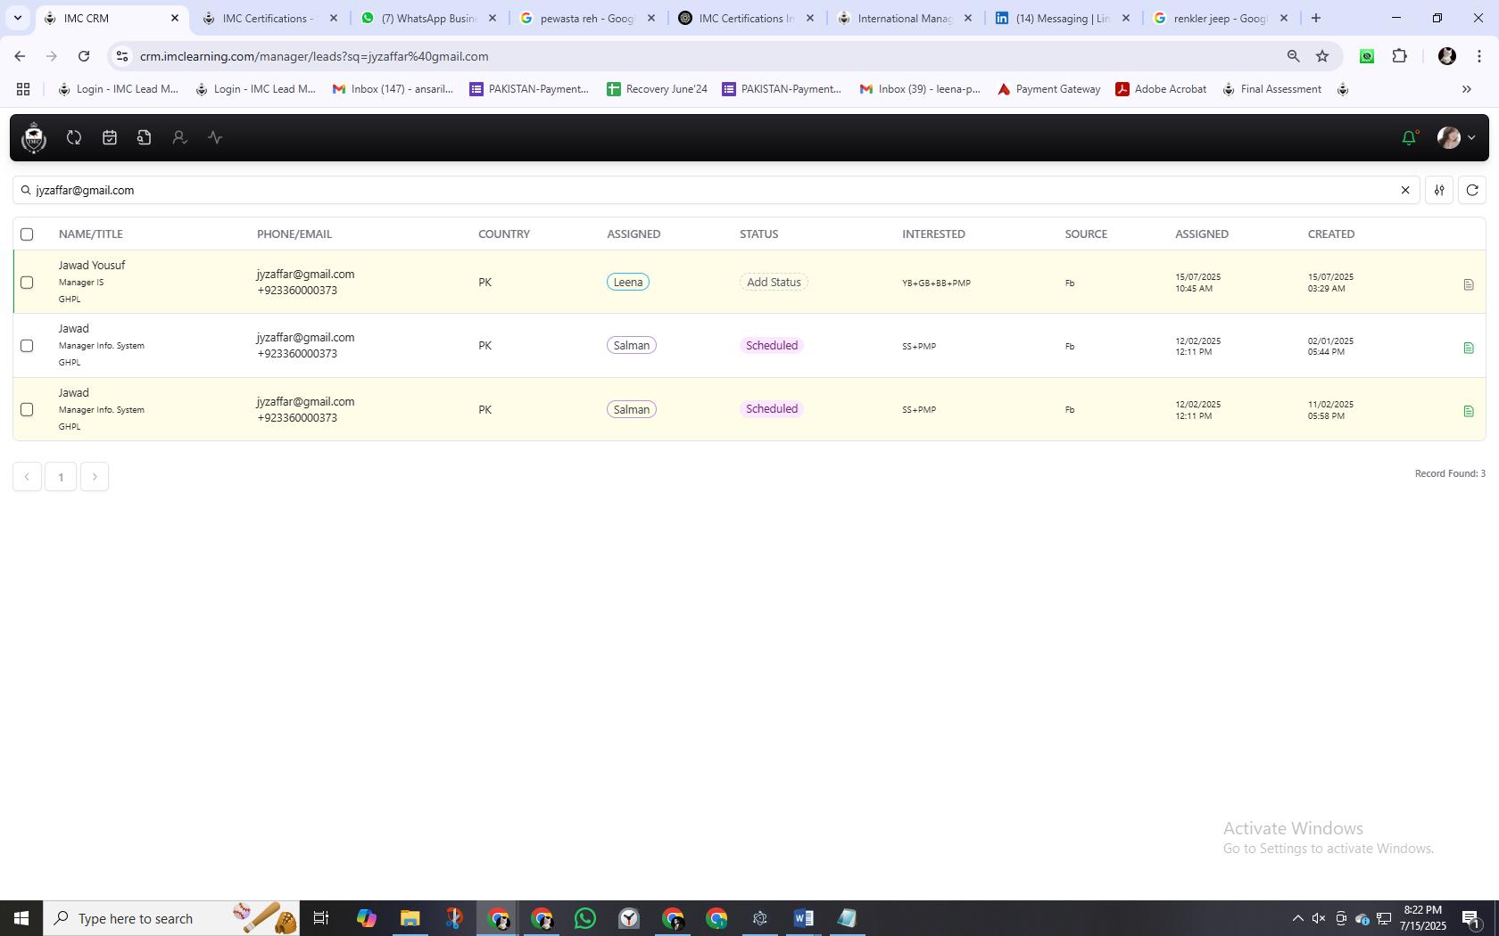
Task: Open green notes icon for lead created 11/02/2025
Action: tap(1469, 411)
